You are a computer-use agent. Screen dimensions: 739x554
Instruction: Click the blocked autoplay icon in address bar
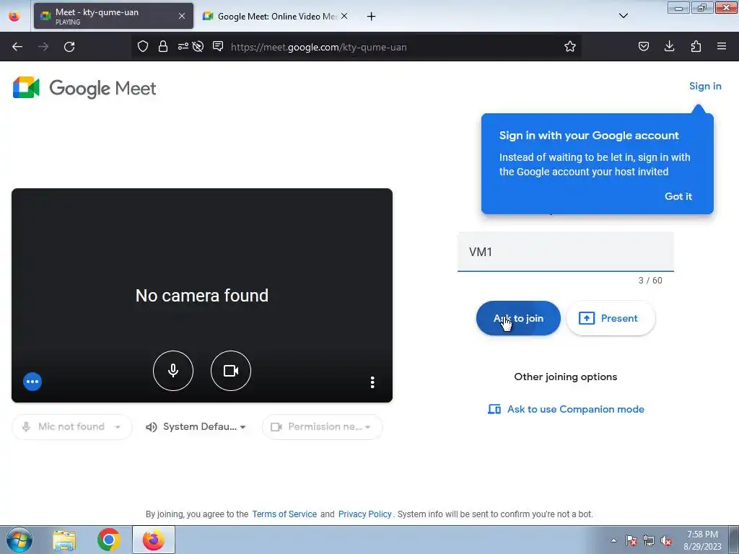(x=198, y=46)
